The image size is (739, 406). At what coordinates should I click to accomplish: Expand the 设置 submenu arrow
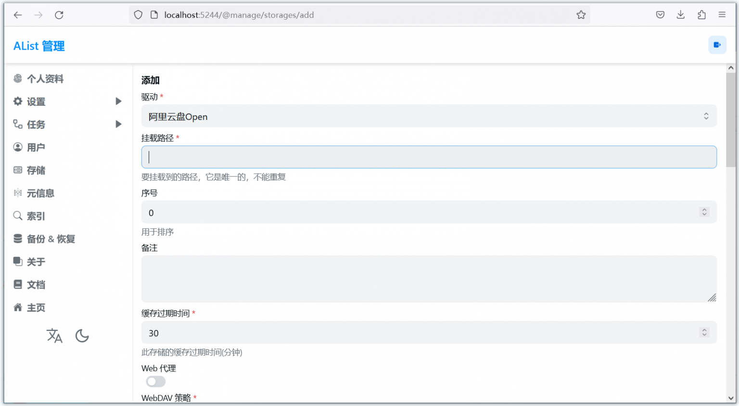(118, 101)
